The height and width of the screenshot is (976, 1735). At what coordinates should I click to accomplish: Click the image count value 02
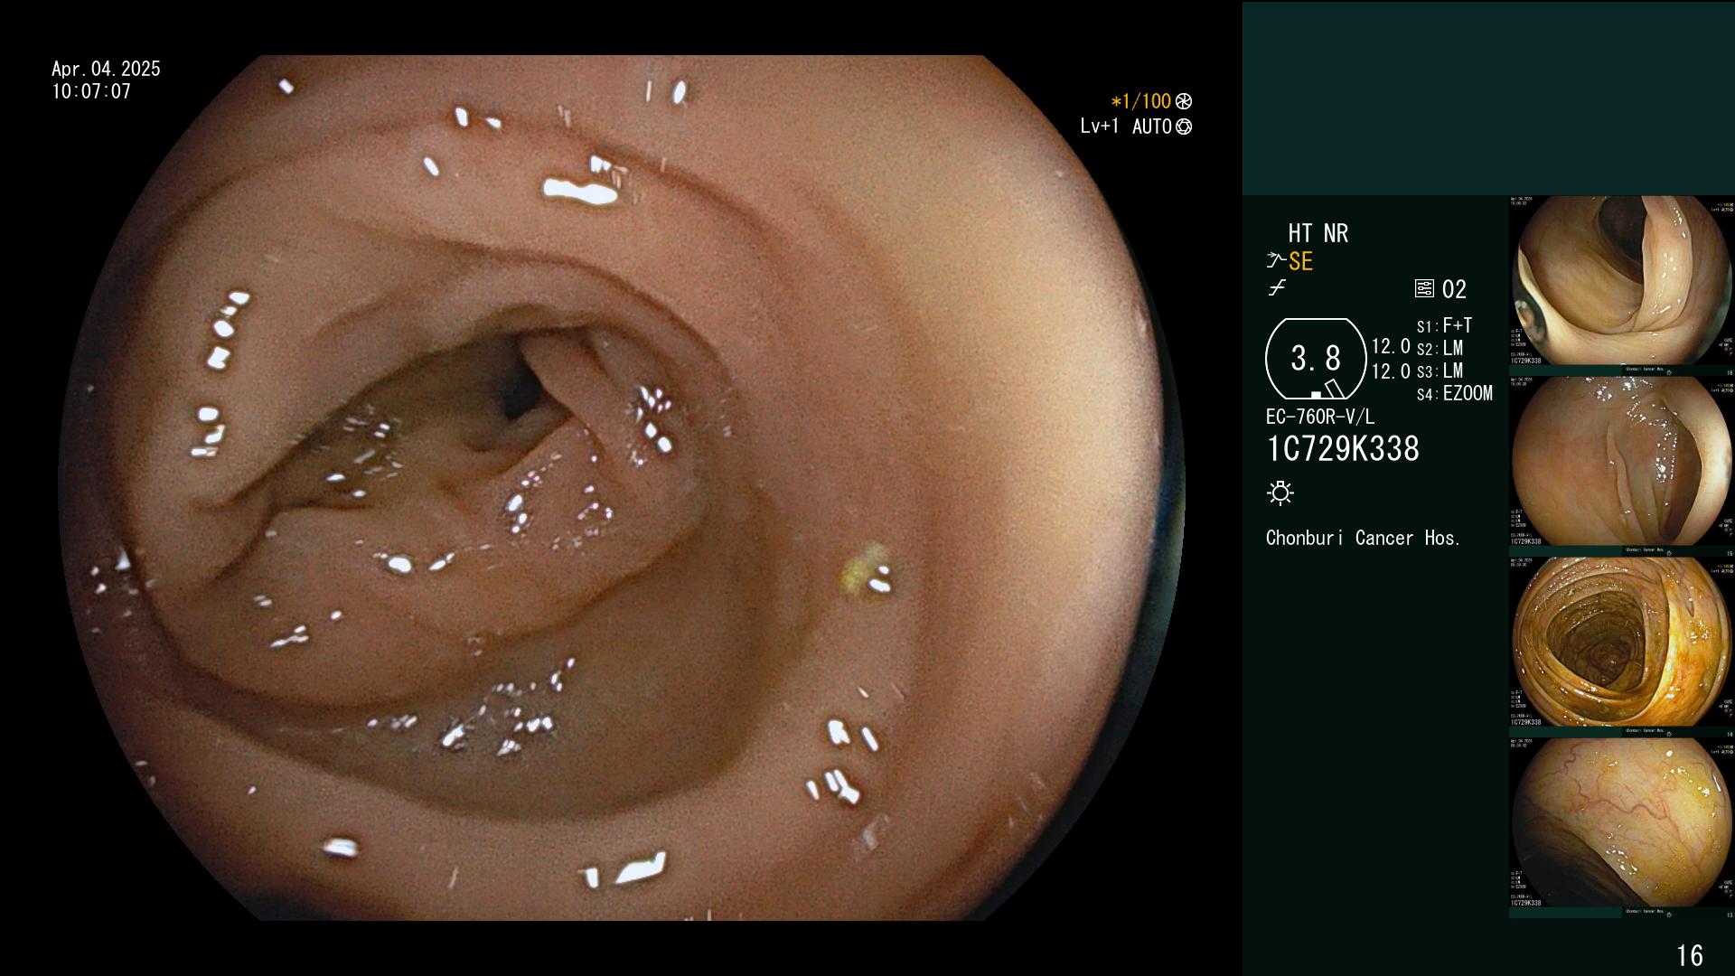pyautogui.click(x=1454, y=289)
